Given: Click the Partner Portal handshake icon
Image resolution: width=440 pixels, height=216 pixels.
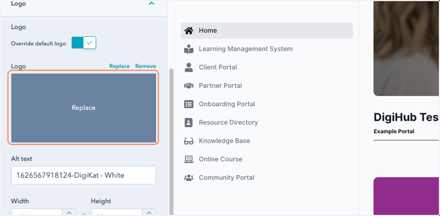Looking at the screenshot, I should point(188,86).
